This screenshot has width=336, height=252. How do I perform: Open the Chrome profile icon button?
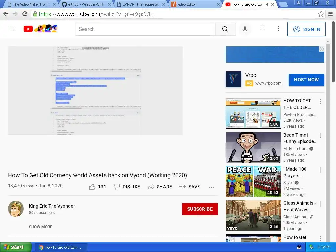pos(298,3)
